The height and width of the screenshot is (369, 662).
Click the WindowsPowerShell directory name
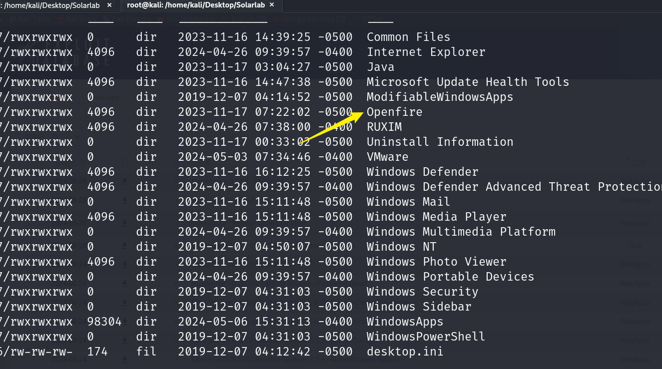(426, 337)
